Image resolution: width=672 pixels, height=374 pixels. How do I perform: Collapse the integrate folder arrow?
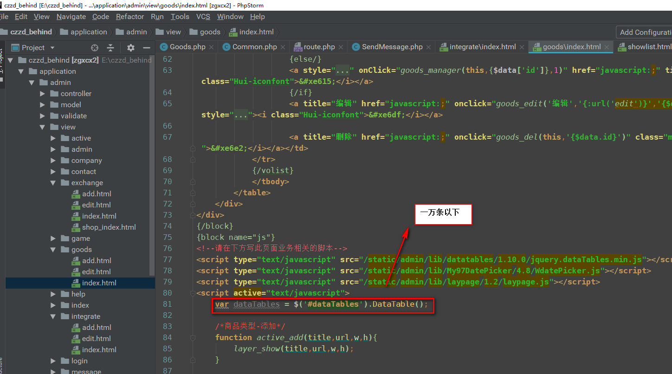(x=53, y=316)
